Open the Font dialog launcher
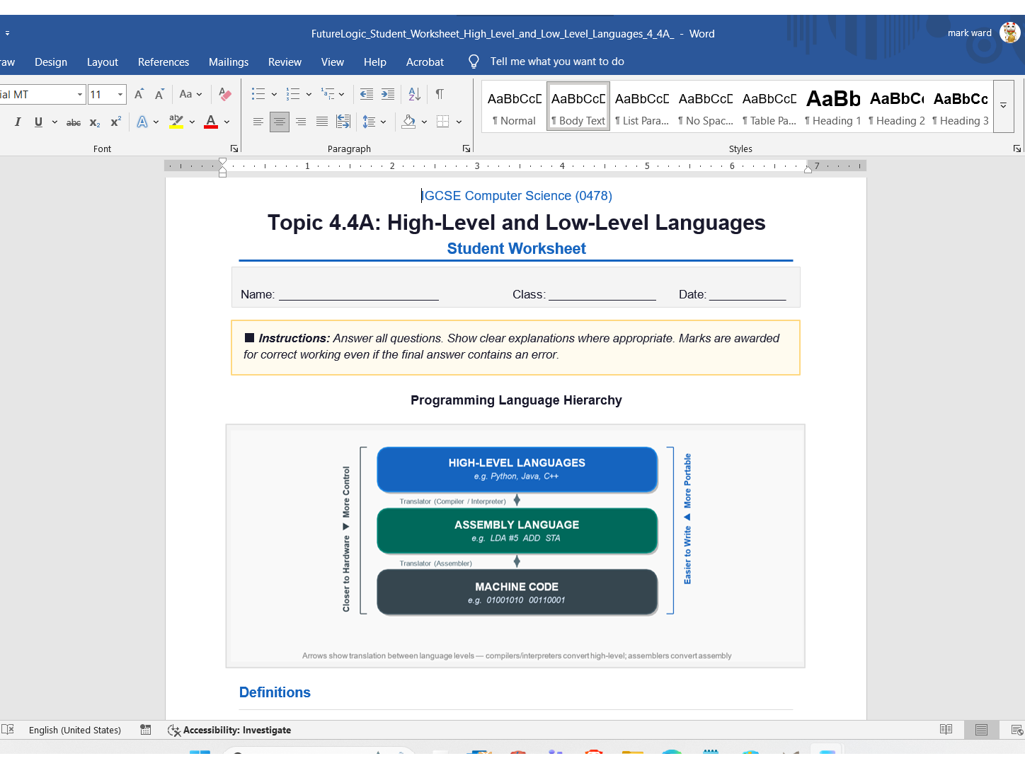 [x=234, y=149]
